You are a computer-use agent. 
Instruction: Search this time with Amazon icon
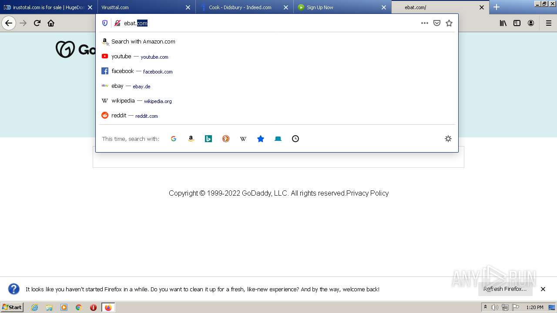(191, 139)
